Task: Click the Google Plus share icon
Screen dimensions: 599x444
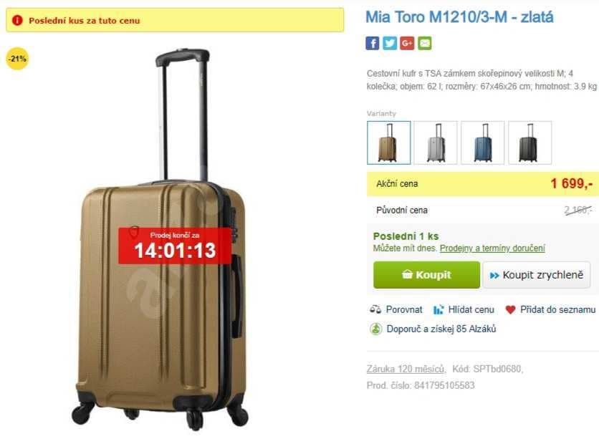Action: [x=407, y=43]
